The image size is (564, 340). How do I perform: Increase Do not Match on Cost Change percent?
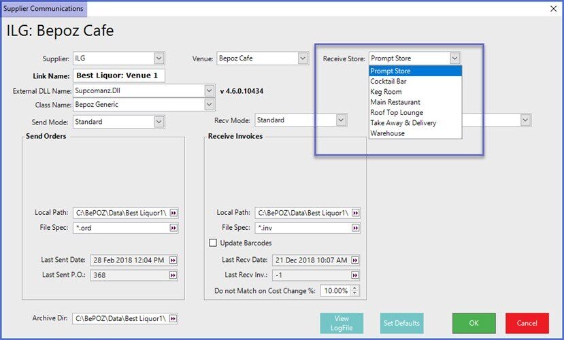tap(354, 288)
